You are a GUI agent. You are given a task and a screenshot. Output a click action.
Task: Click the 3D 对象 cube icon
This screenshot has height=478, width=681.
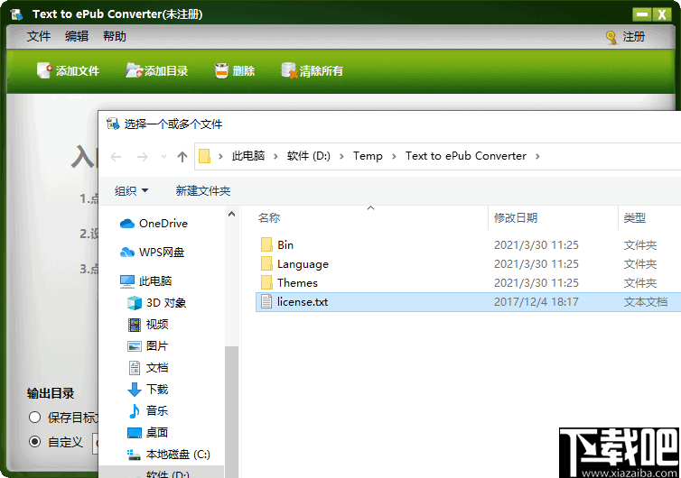[x=135, y=303]
